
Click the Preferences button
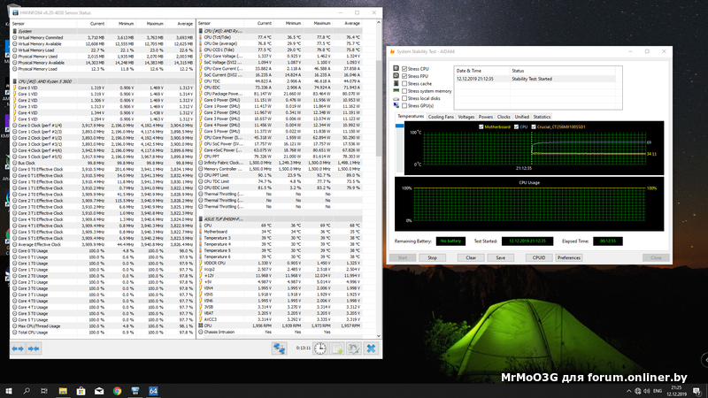click(568, 257)
